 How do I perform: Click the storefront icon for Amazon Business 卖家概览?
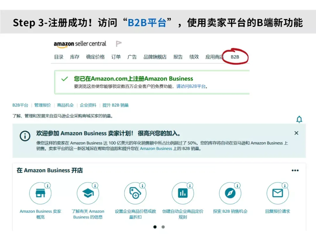[40, 193]
